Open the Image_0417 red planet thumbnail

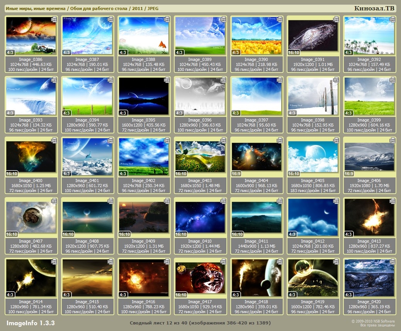pos(200,278)
